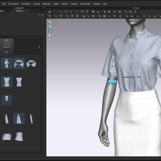
Task: Select the Basic shirt block button
Action: pos(7,46)
